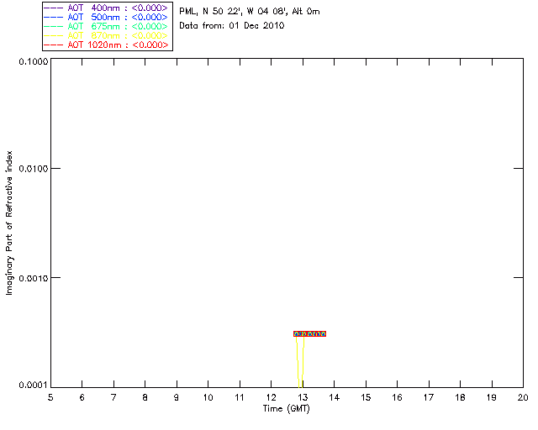Click the yellow 870nm dip line
538x430 pixels.
[x=300, y=362]
